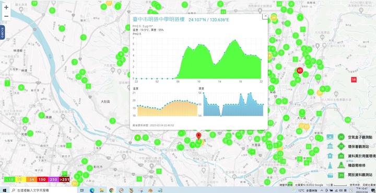The width and height of the screenshot is (376, 193).
Task: Click the green <15 color scale swatch
Action: [x=9, y=179]
